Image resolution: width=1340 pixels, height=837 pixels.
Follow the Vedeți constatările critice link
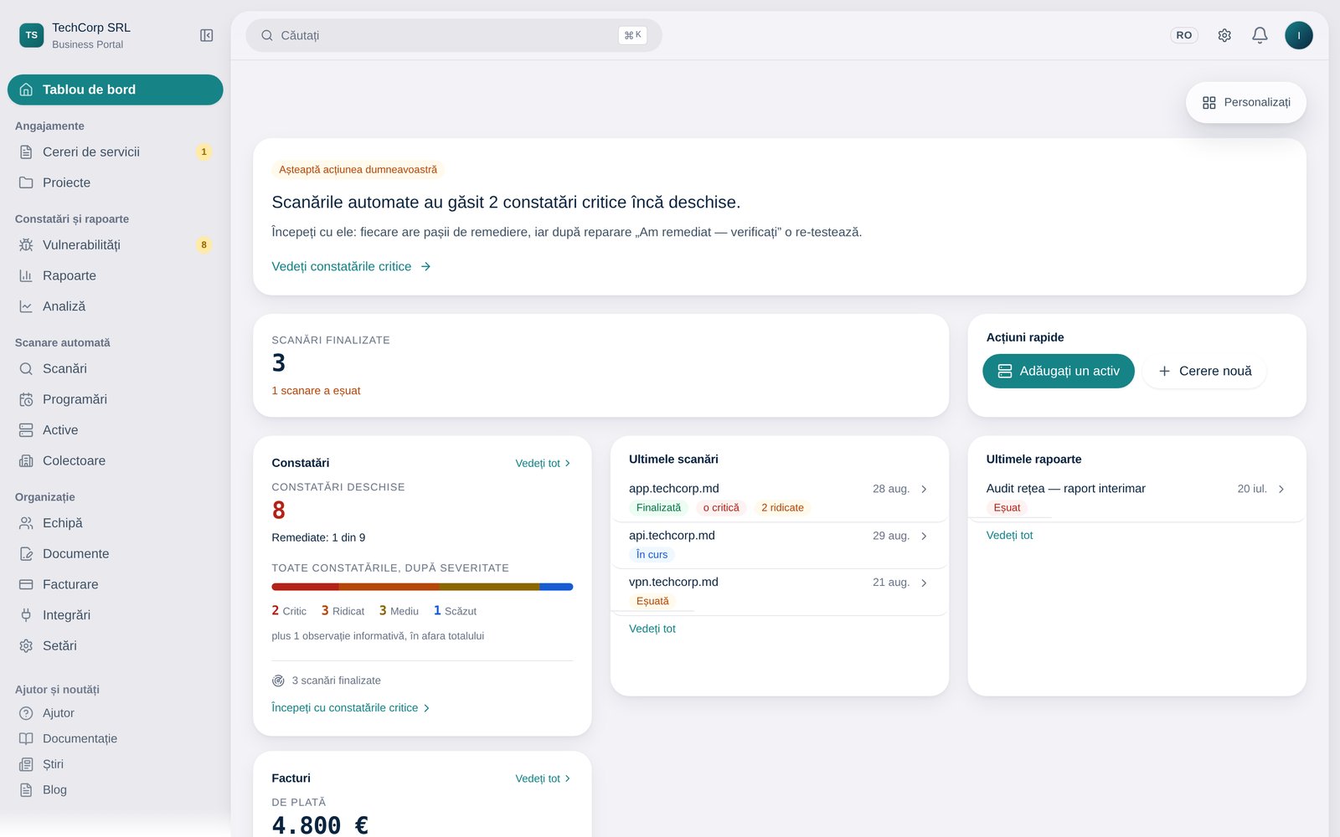pyautogui.click(x=352, y=266)
